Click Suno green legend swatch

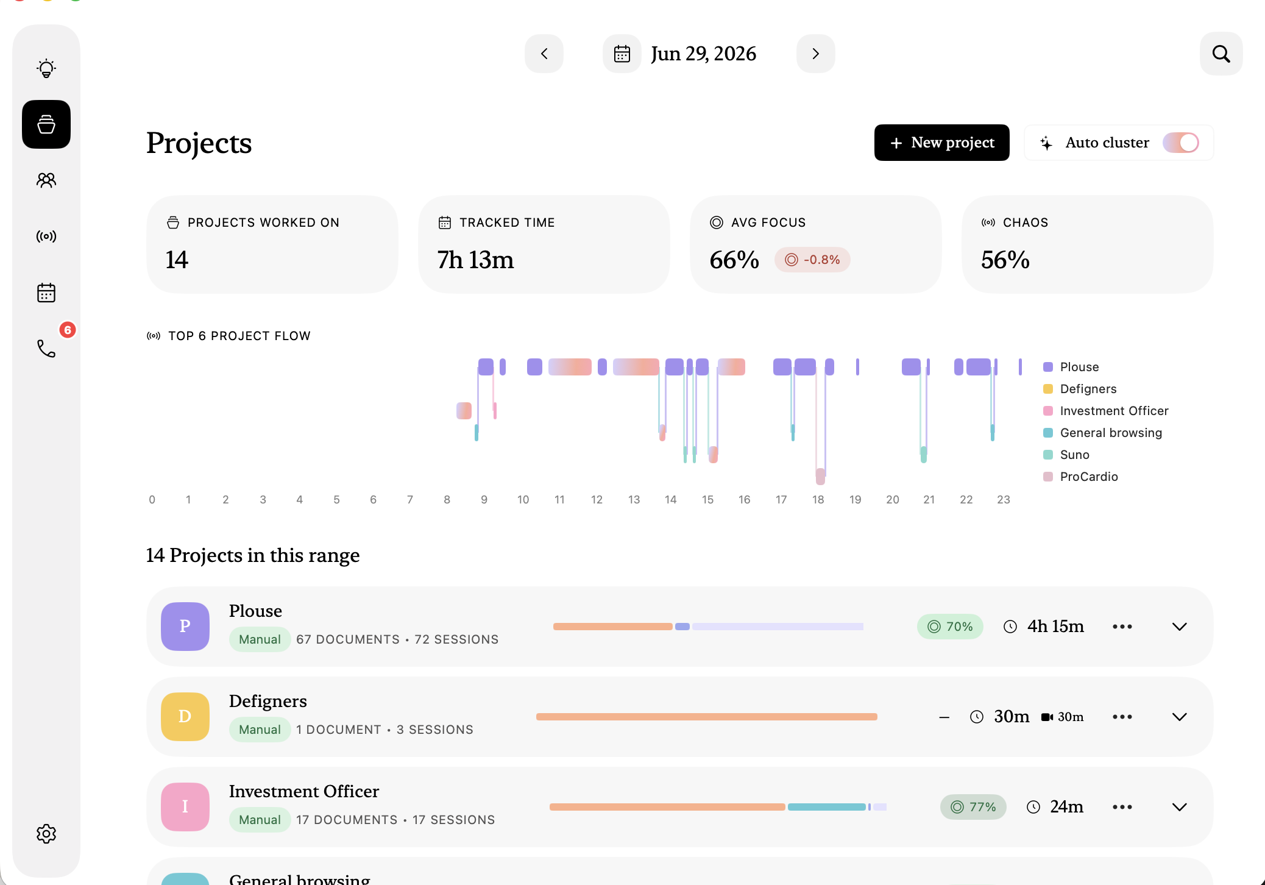(x=1048, y=455)
